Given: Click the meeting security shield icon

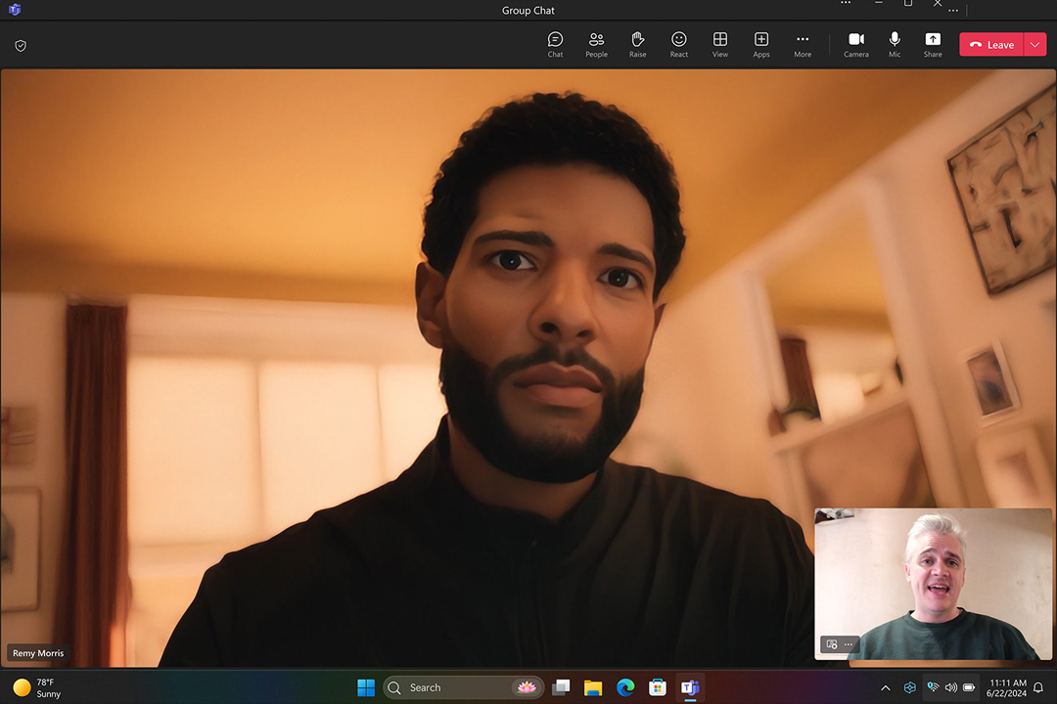Looking at the screenshot, I should click(20, 45).
